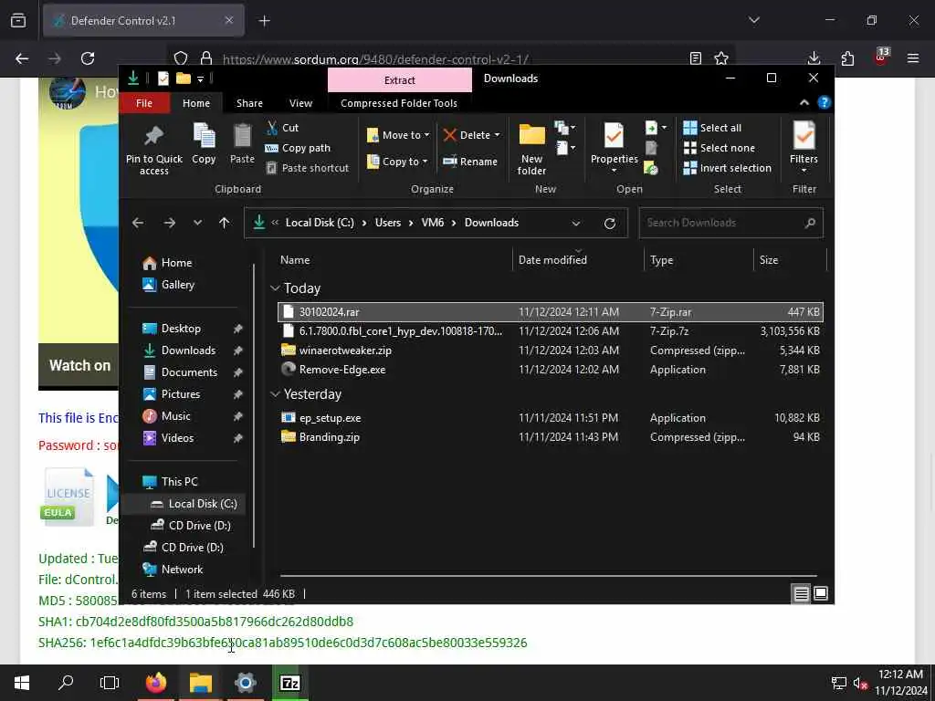Click Paste shortcut in ribbon

tap(308, 168)
